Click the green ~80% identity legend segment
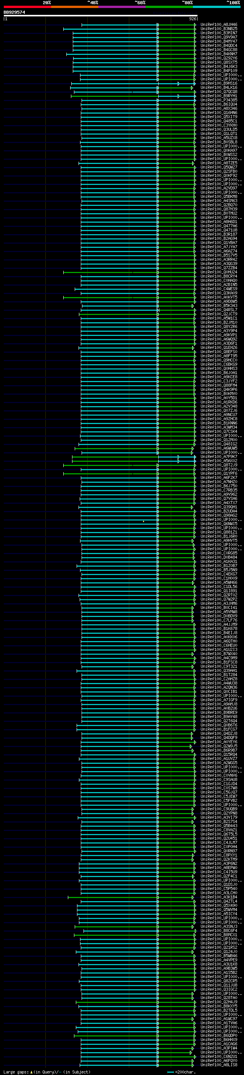This screenshot has width=244, height=1075. (169, 7)
